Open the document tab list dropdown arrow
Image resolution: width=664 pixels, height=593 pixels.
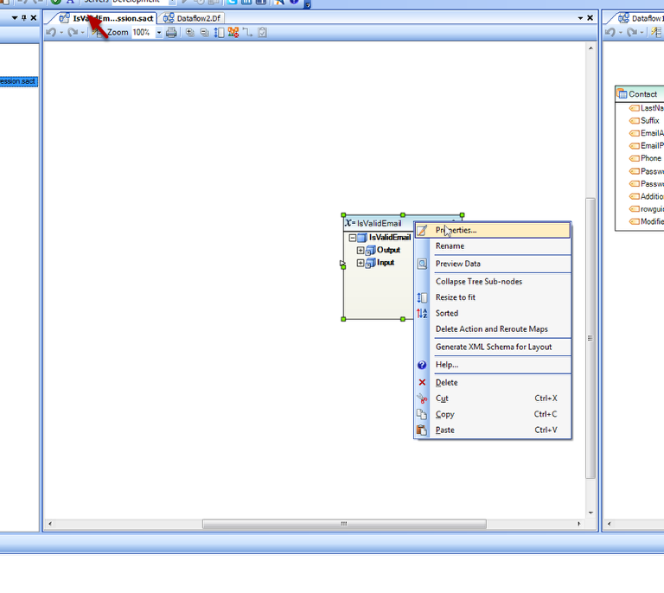coord(580,18)
